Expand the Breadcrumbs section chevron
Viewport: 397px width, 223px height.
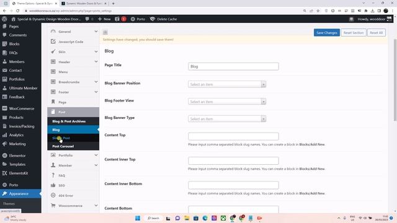tap(96, 82)
